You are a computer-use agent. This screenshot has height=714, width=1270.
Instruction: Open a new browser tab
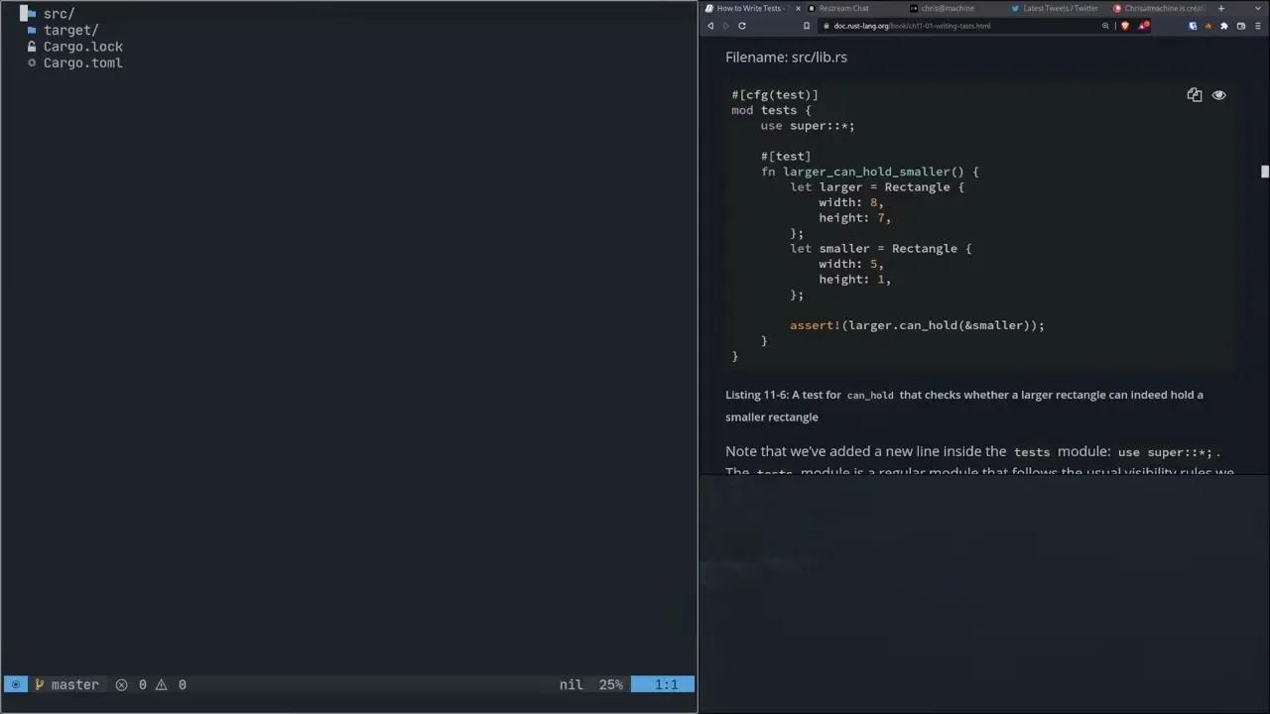pyautogui.click(x=1220, y=8)
